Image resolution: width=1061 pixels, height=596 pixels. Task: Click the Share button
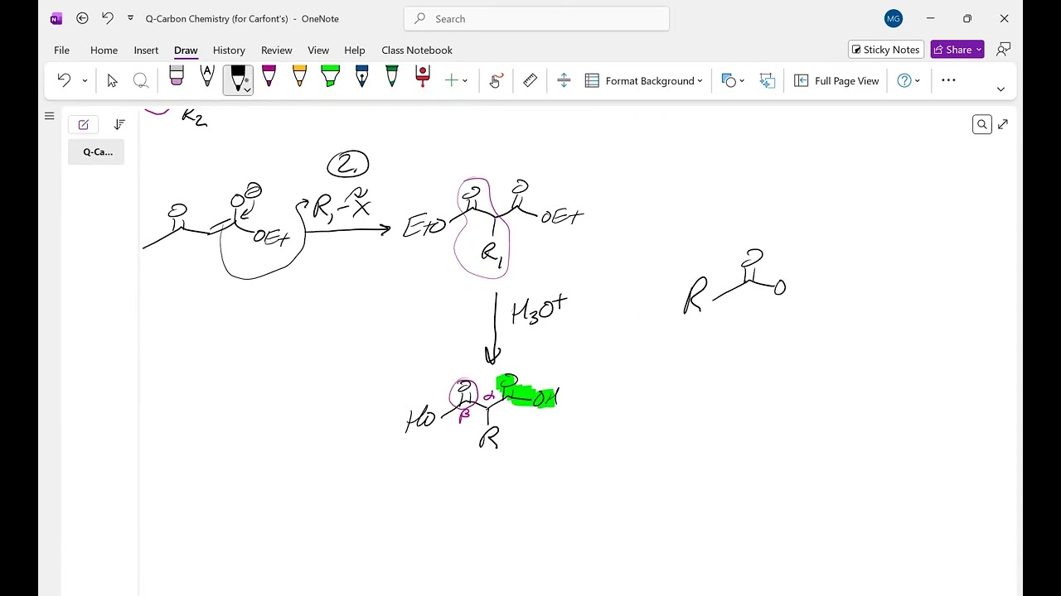[x=957, y=50]
